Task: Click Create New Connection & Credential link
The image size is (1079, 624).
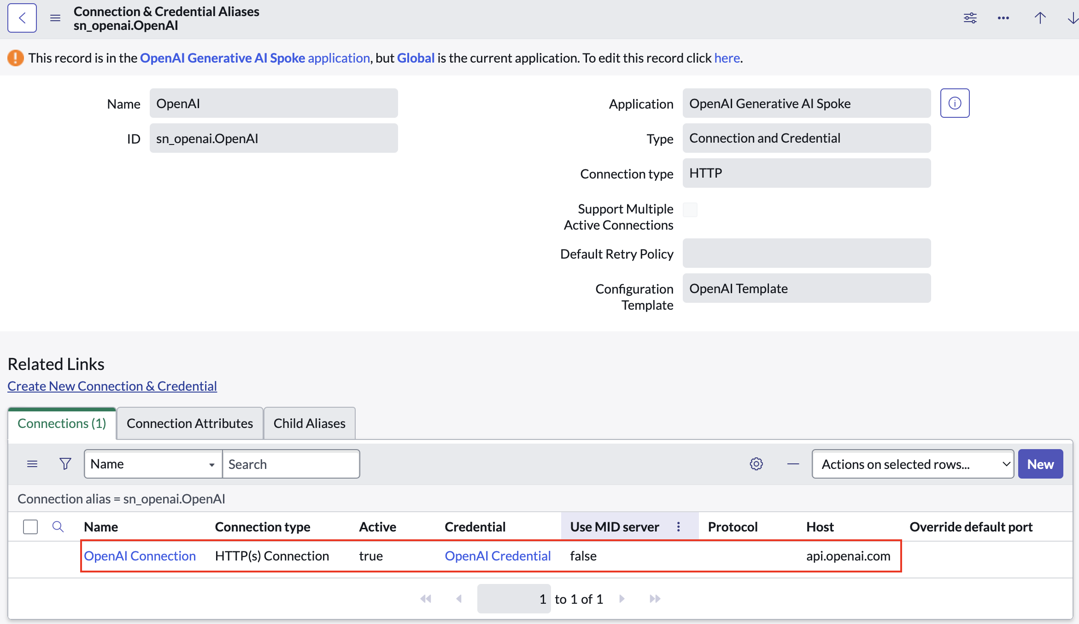Action: 112,386
